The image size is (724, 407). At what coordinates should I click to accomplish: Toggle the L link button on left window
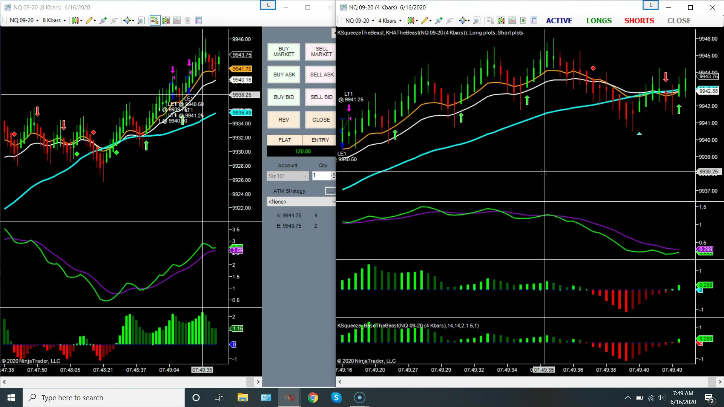268,5
